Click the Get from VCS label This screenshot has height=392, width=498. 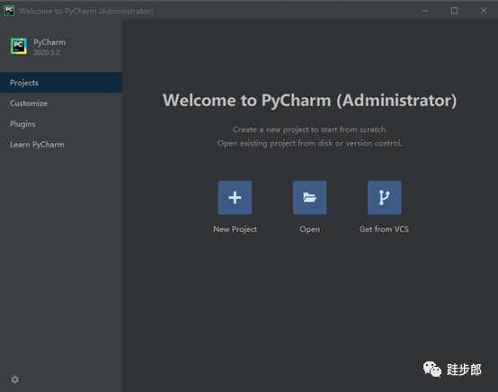click(385, 229)
